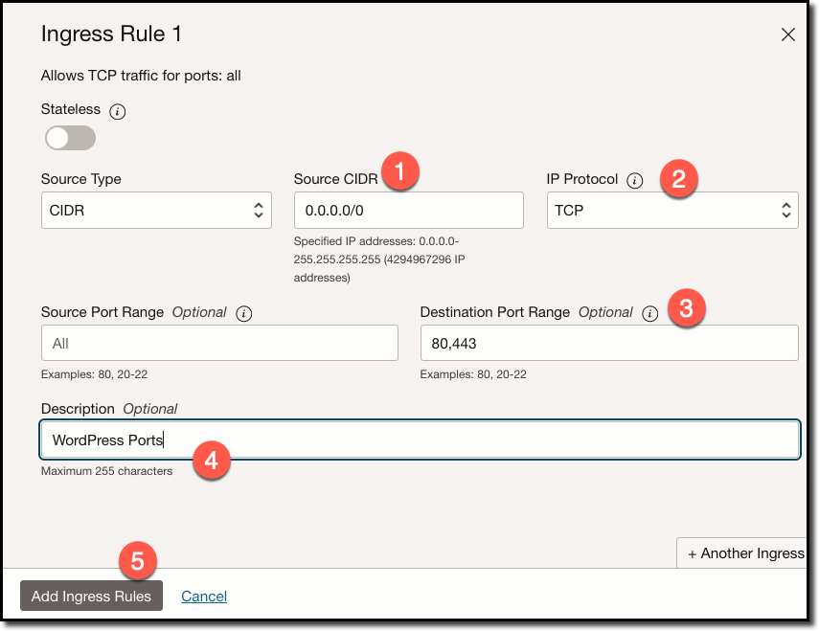Dismiss the Ingress Rule dialog with X
This screenshot has width=819, height=631.
(788, 34)
